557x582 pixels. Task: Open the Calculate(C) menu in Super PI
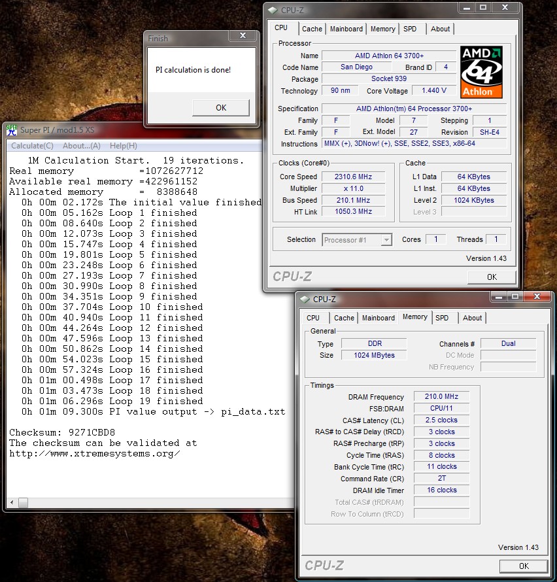coord(32,146)
